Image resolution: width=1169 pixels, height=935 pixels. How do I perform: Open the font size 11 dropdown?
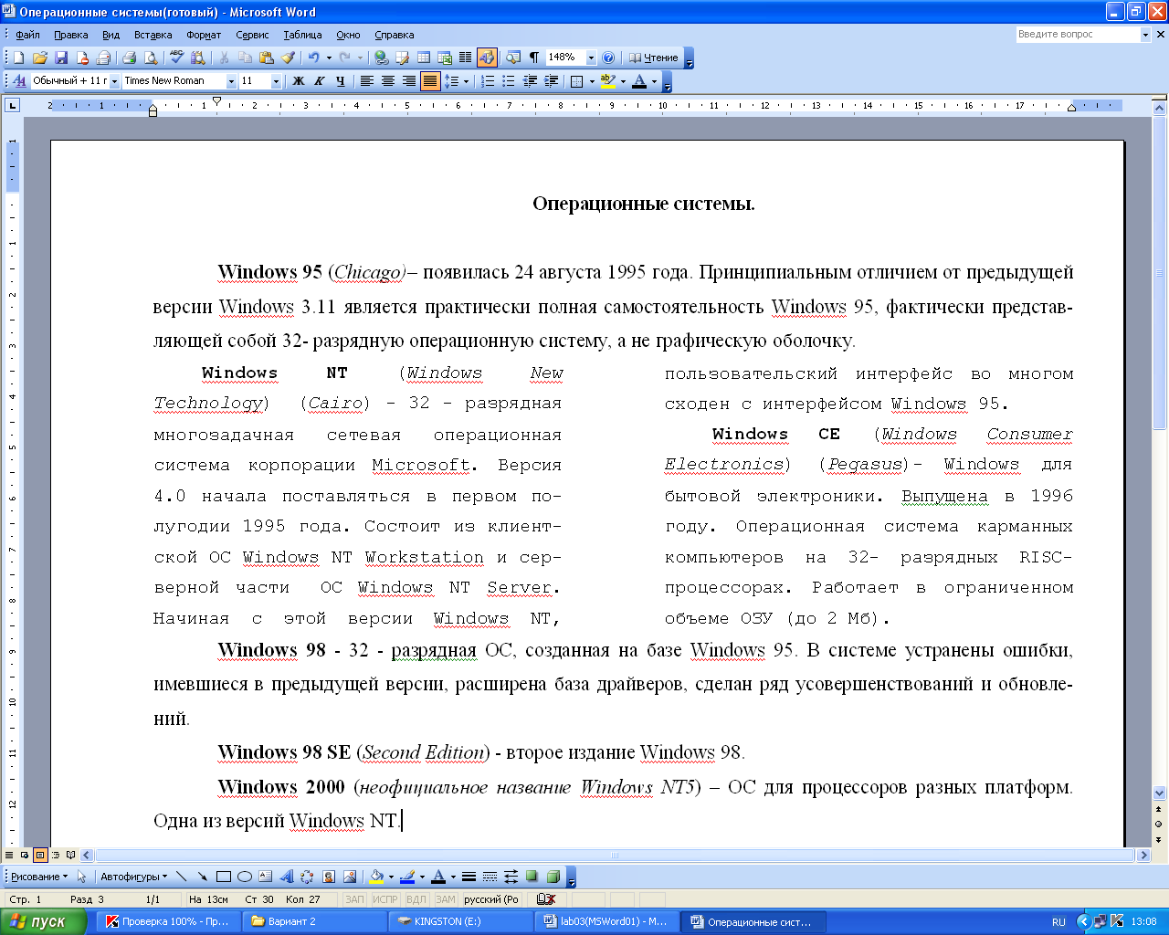(x=276, y=81)
